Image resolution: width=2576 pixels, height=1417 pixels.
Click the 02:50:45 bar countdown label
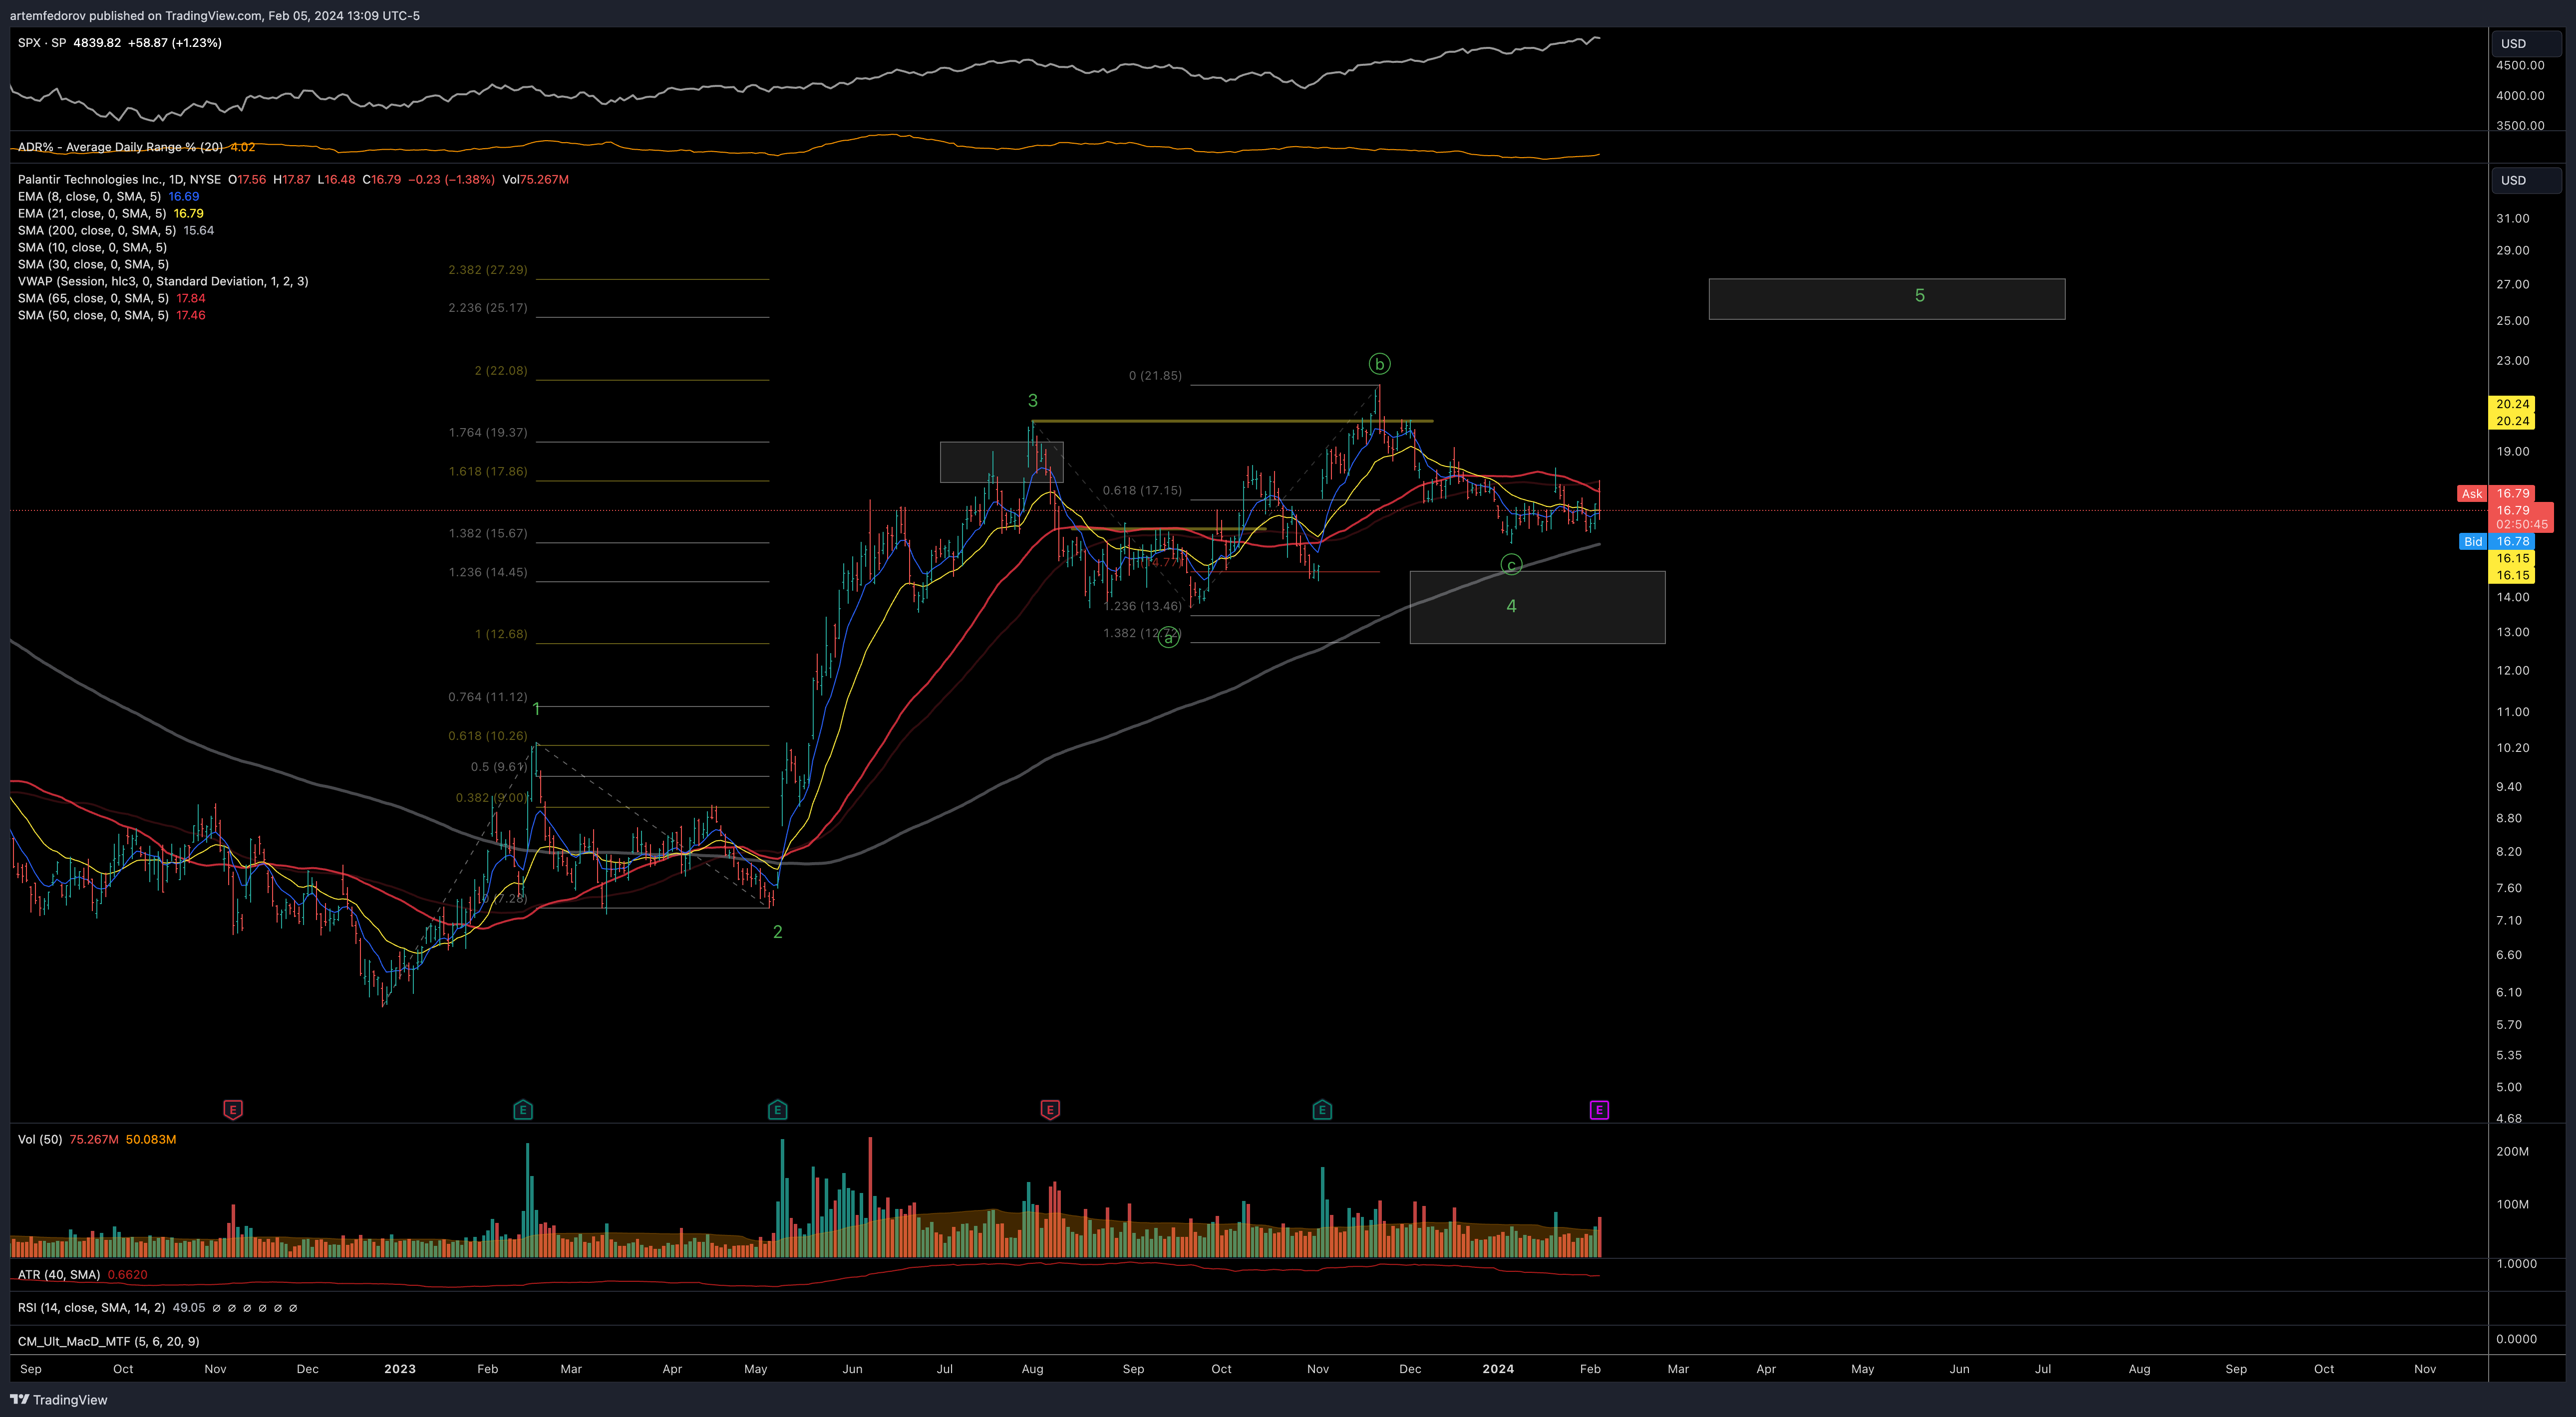pyautogui.click(x=2521, y=524)
